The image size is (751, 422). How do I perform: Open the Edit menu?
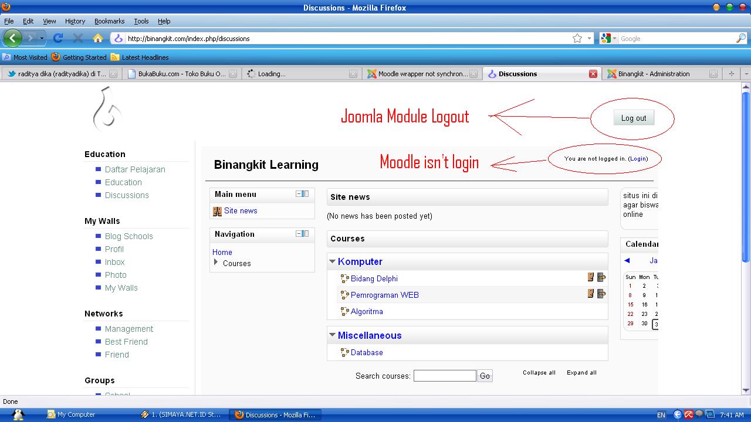click(28, 21)
